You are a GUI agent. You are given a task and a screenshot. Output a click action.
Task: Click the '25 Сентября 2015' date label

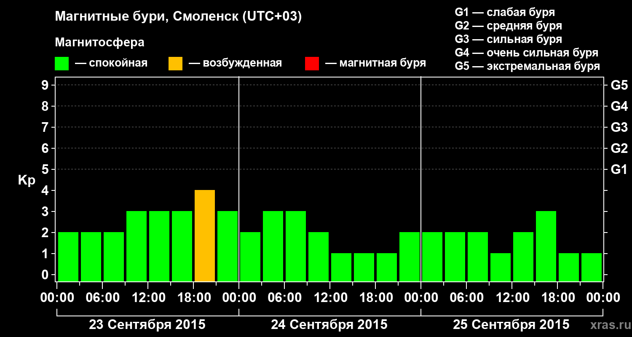tap(511, 325)
